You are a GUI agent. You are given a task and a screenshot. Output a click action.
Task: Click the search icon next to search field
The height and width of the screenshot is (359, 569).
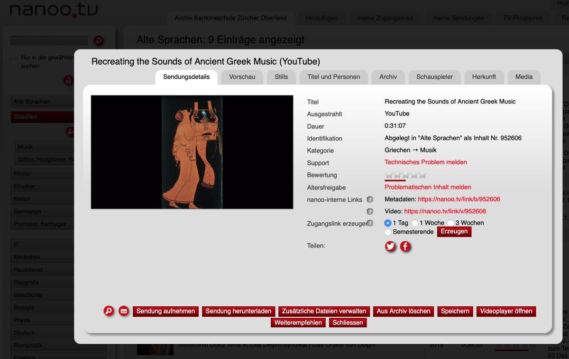click(98, 41)
